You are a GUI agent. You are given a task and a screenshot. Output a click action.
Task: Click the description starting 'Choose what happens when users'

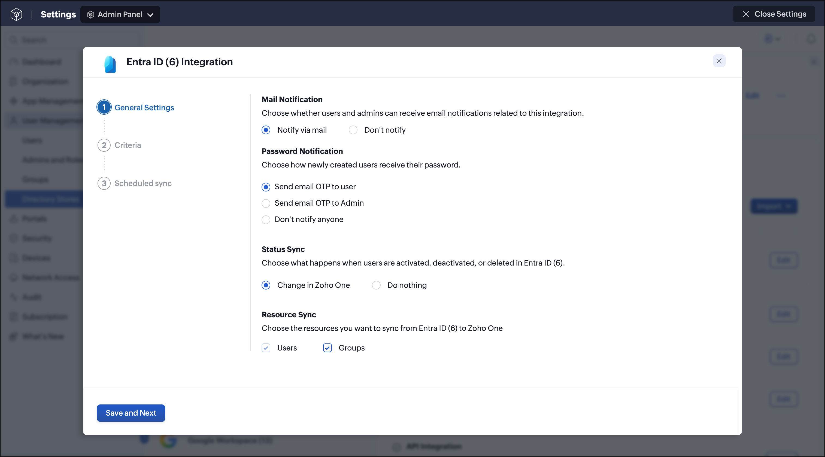413,263
